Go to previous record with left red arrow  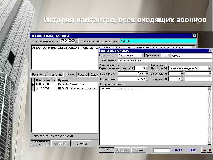pos(204,150)
